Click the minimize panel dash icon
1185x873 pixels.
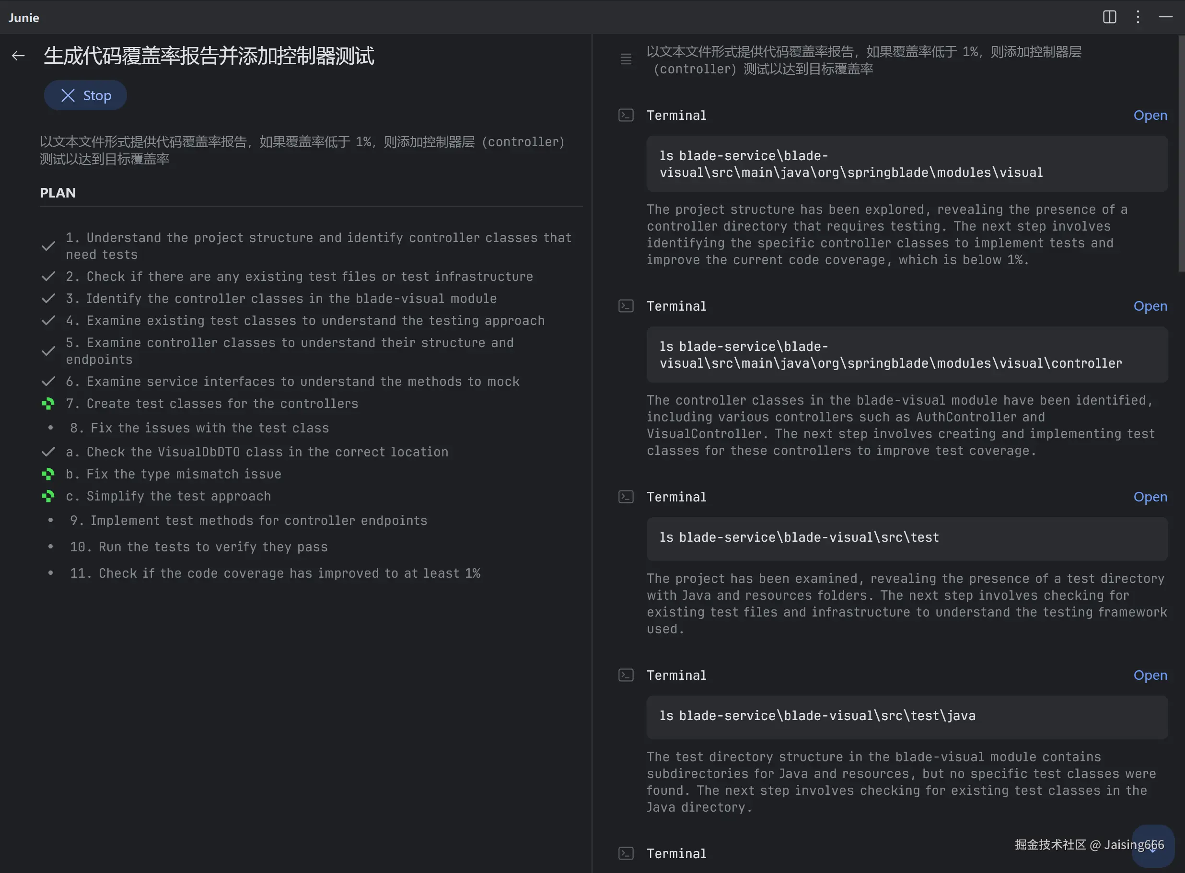(1165, 17)
